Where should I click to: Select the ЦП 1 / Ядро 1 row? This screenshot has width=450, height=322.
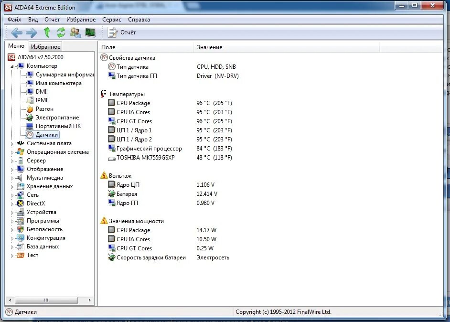170,130
